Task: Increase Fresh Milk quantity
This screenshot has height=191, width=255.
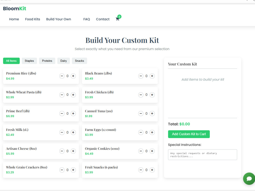Action: [x=73, y=132]
